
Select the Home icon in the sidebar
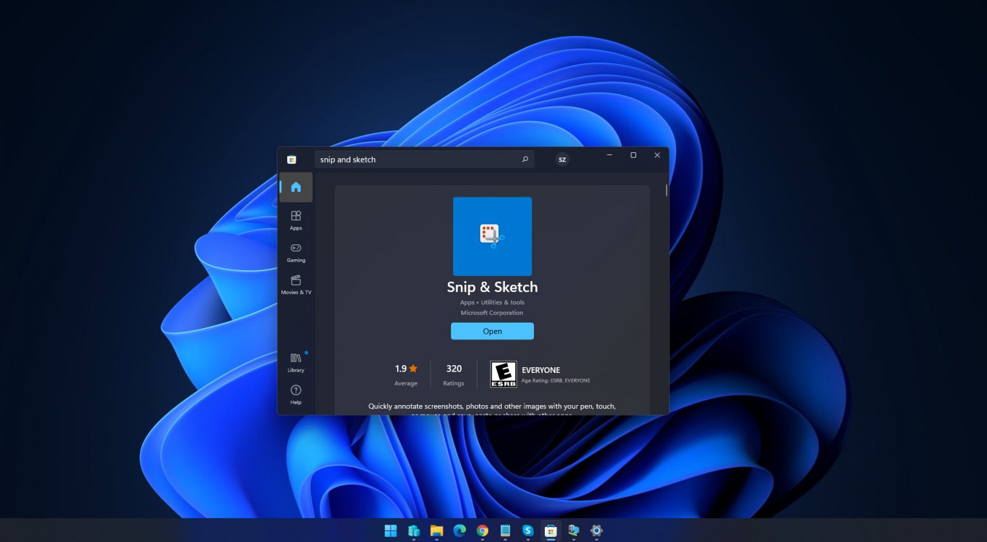(x=296, y=187)
